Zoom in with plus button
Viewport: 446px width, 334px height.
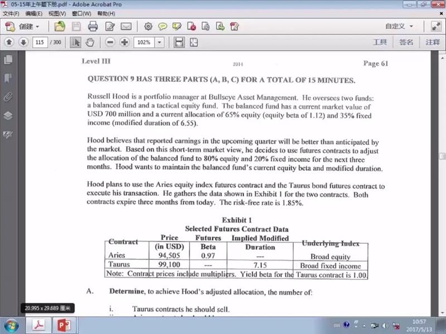(x=124, y=42)
